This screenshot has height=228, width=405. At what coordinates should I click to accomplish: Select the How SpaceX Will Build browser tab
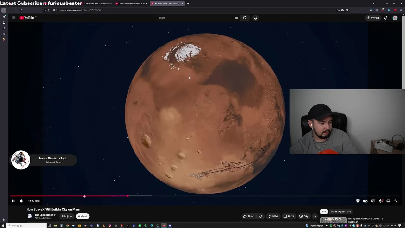click(167, 3)
